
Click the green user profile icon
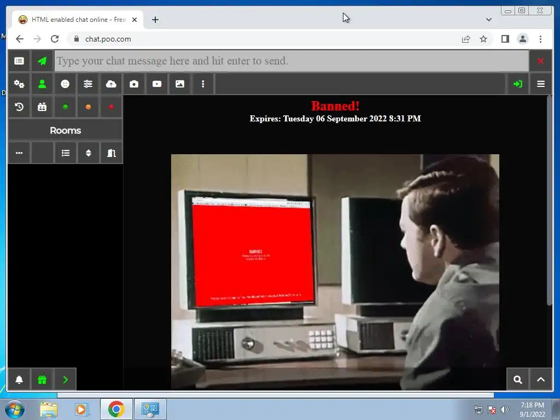pyautogui.click(x=42, y=84)
